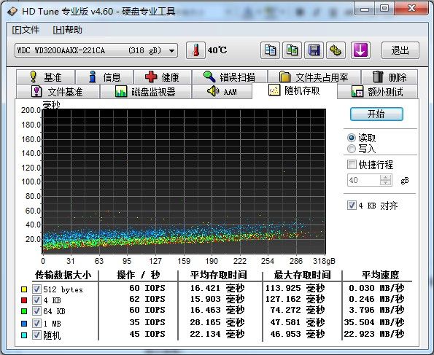Image resolution: width=434 pixels, height=355 pixels.
Task: Expand the WDC WD3200AAKX drive dropdown
Action: 171,50
